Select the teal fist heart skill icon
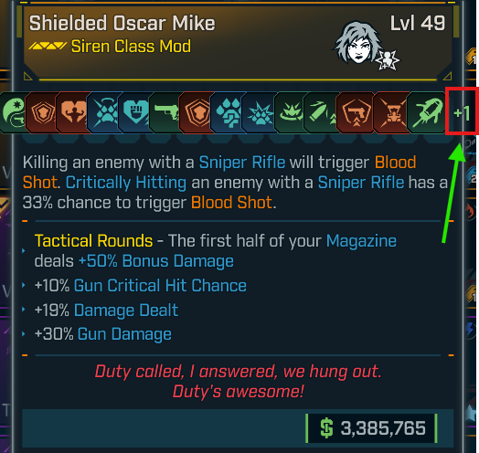 click(x=135, y=112)
